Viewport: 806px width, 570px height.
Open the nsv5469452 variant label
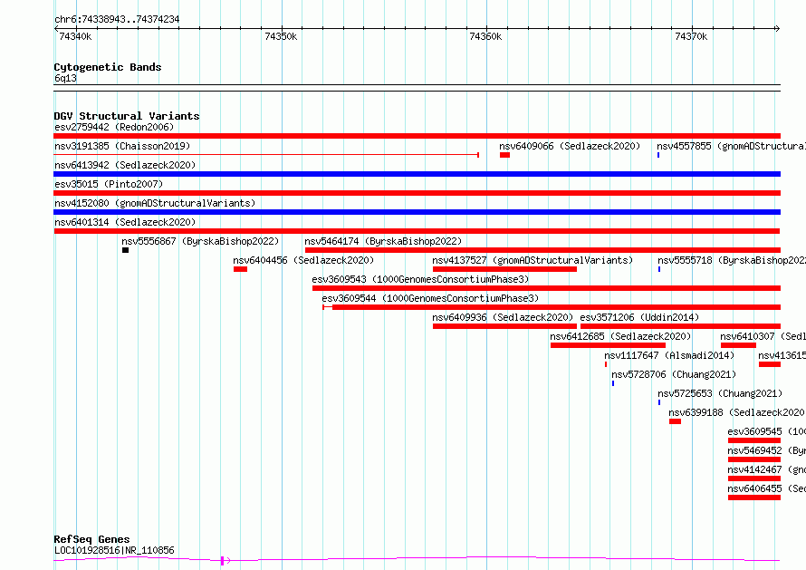click(766, 450)
